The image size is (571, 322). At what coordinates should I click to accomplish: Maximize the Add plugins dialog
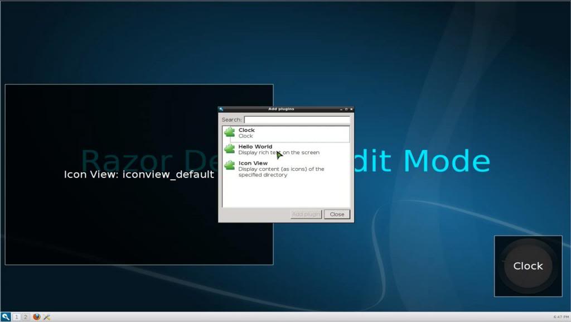point(346,109)
